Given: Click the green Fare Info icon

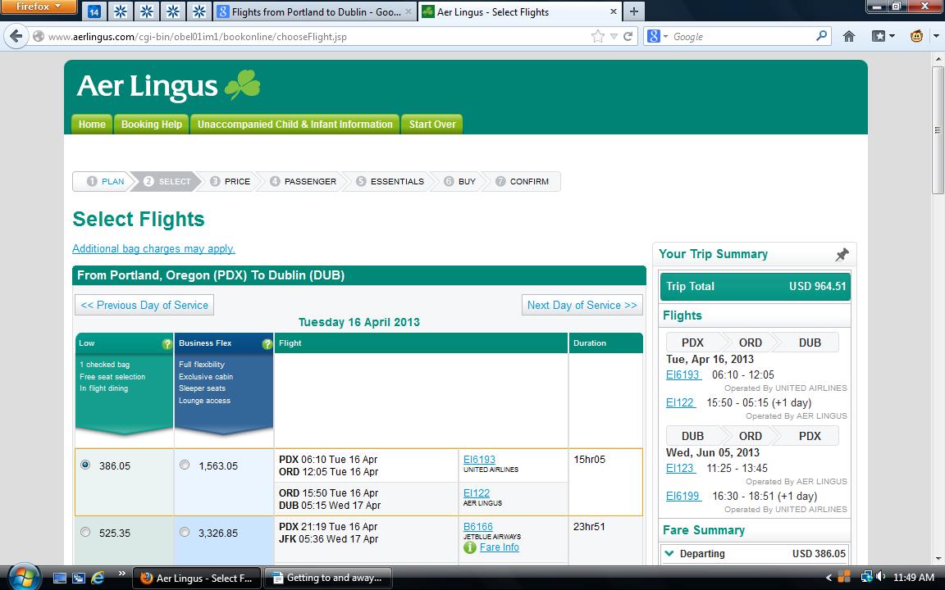Looking at the screenshot, I should pyautogui.click(x=470, y=547).
